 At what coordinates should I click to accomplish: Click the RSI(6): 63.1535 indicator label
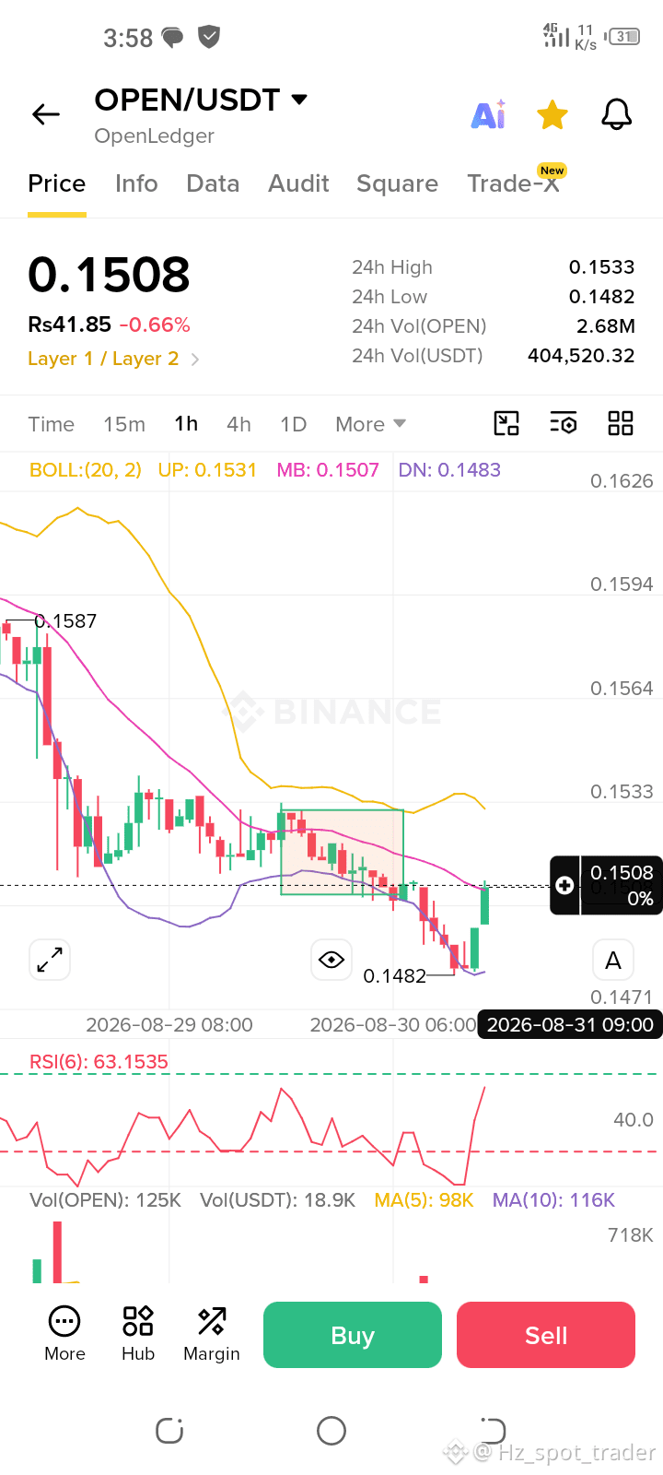coord(99,1062)
